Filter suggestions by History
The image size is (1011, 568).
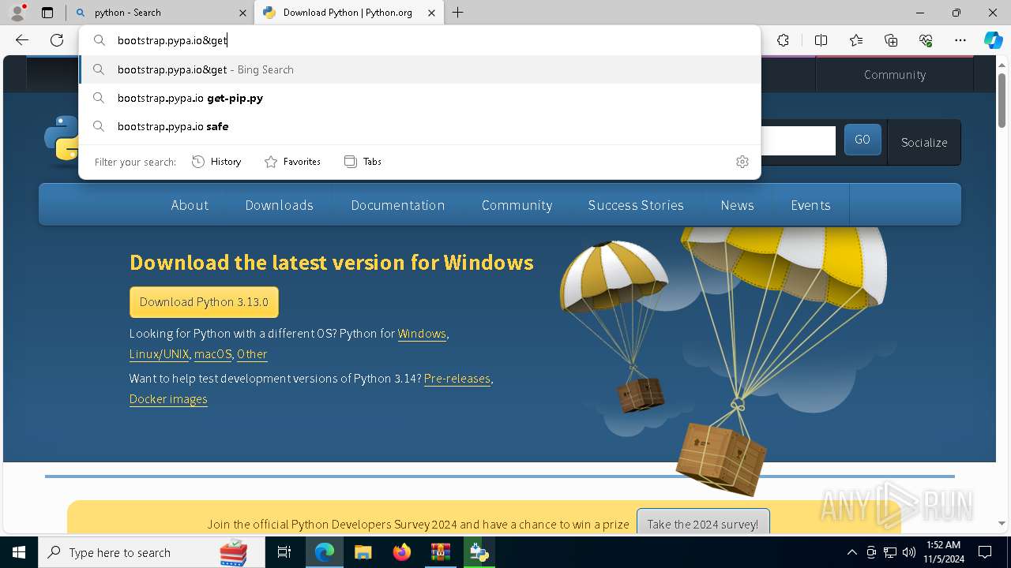point(216,162)
